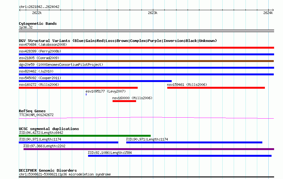Click the 1p36.32 band label
This screenshot has height=179, width=283.
26,28
